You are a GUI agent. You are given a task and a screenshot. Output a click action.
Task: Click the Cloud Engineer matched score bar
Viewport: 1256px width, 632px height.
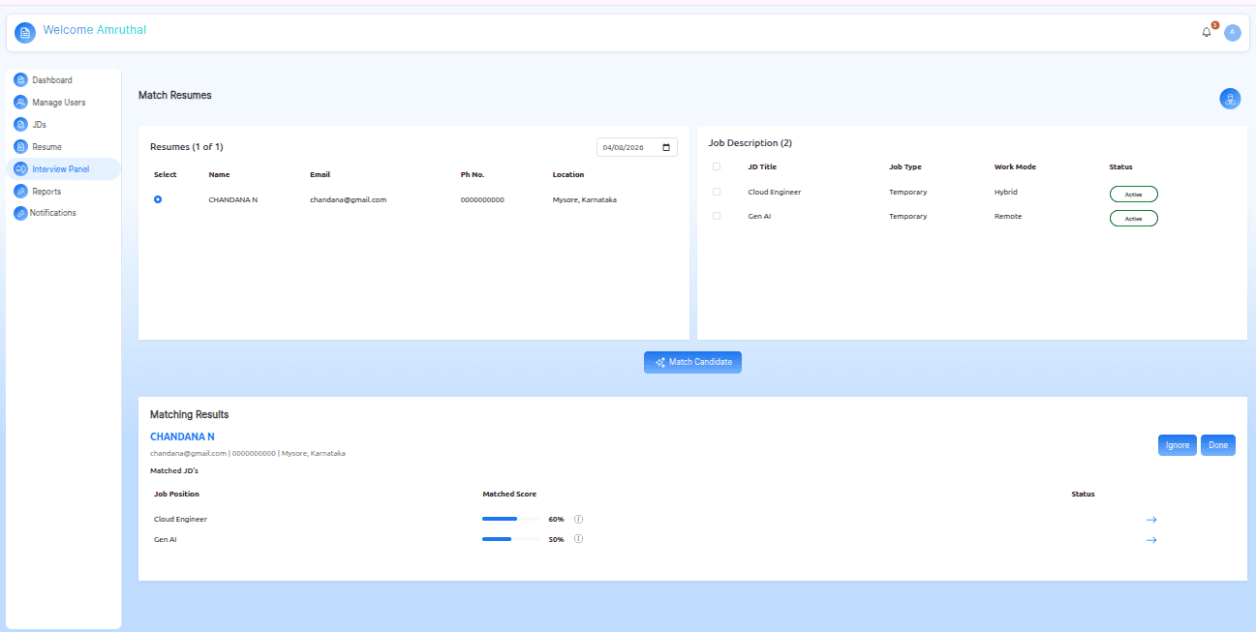point(510,519)
